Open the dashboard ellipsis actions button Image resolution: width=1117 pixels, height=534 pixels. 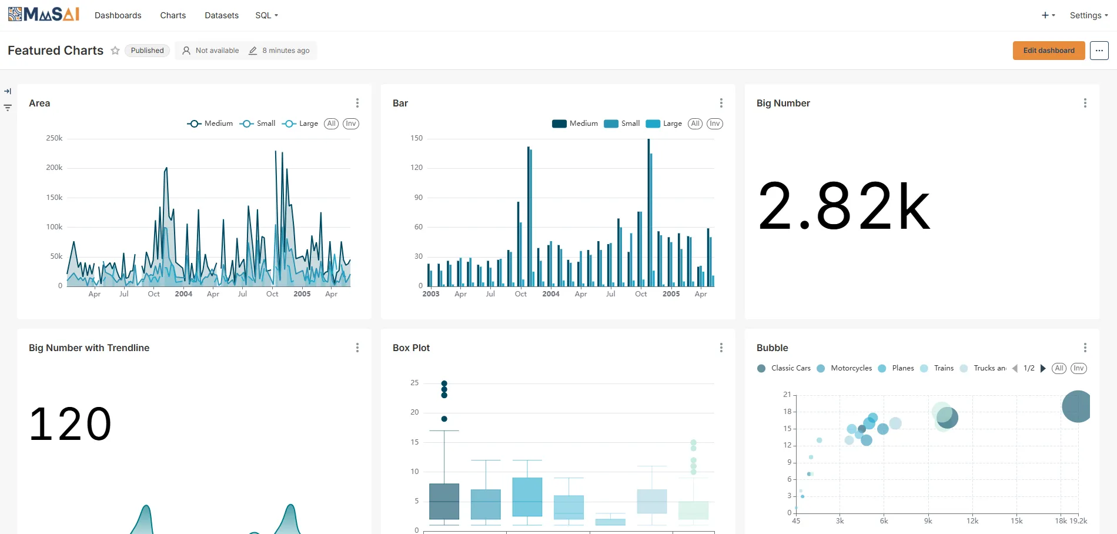point(1099,51)
